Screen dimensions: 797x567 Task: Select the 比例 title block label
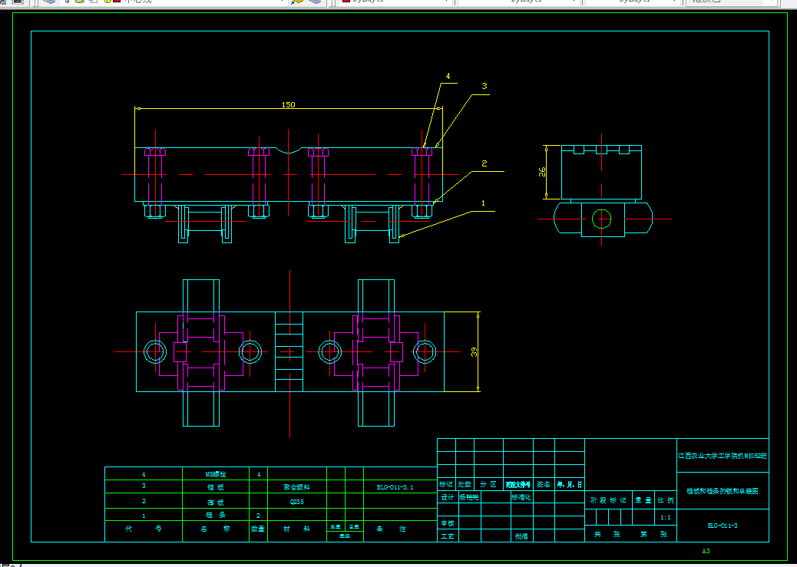pyautogui.click(x=666, y=500)
